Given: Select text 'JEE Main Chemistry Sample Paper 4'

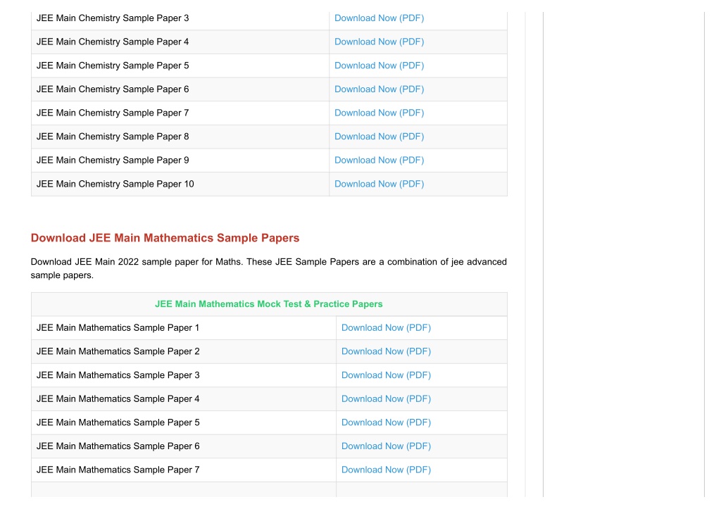Looking at the screenshot, I should (x=113, y=42).
